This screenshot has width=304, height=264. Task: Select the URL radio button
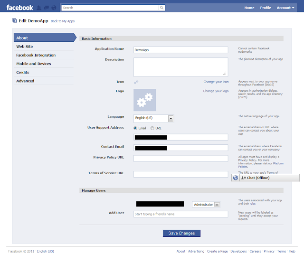(152, 128)
